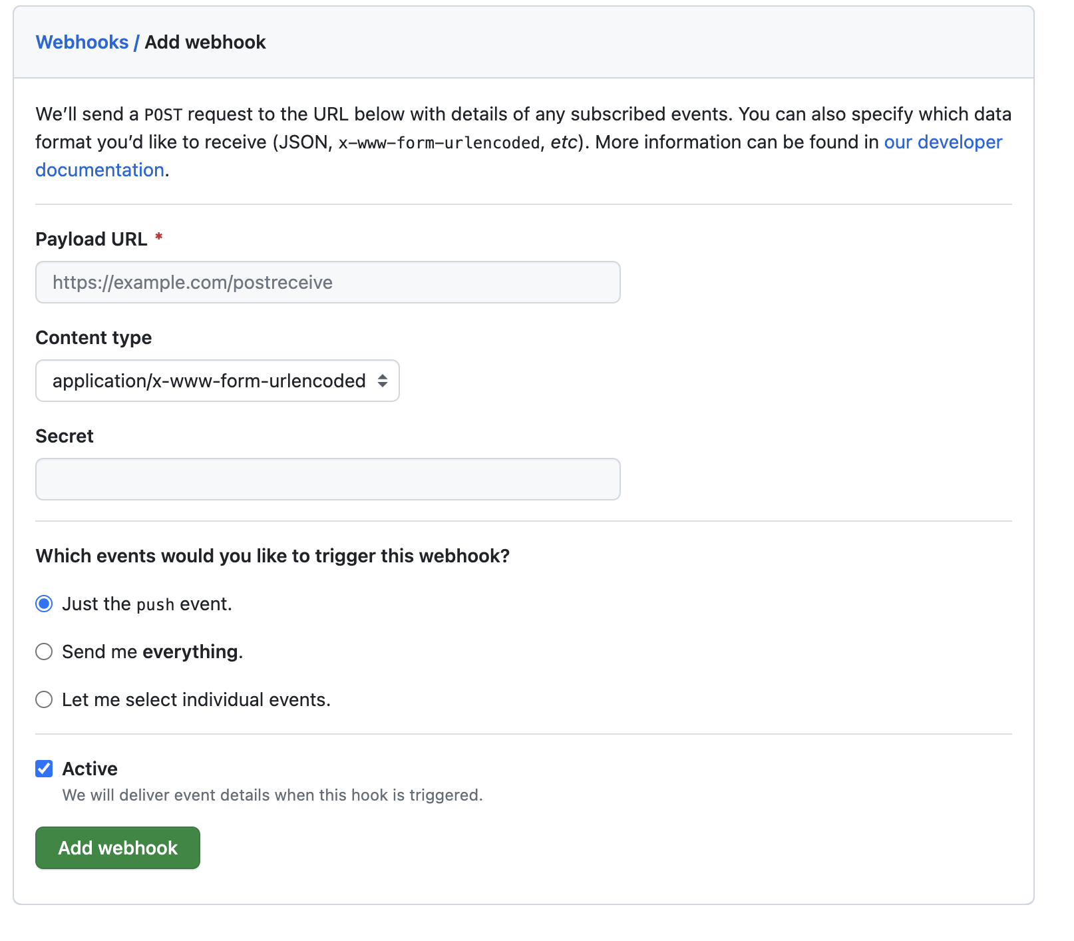Viewport: 1074px width, 941px height.
Task: Select the 'Just the push event' radio button
Action: pyautogui.click(x=44, y=604)
